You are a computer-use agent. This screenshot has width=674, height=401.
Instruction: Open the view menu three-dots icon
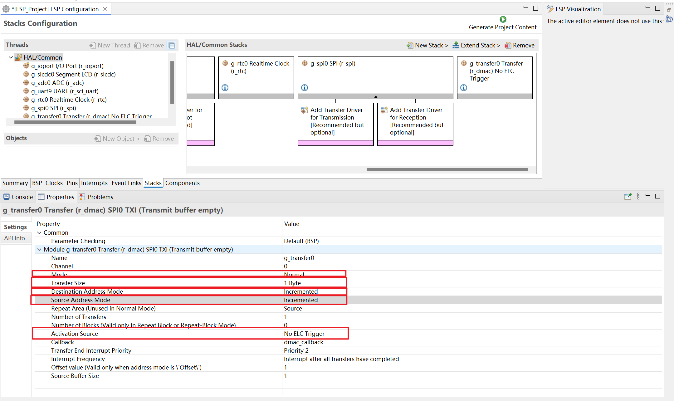[x=638, y=196]
